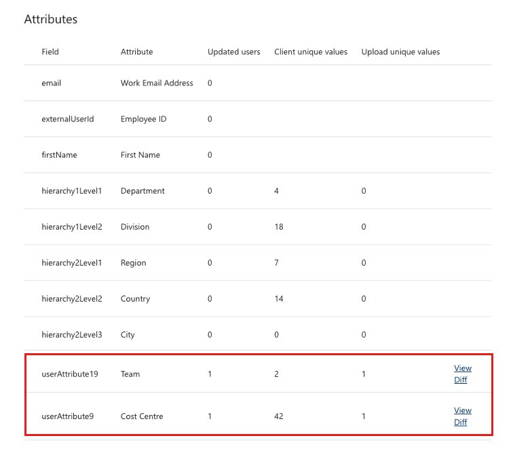Click the Attribute column header
The height and width of the screenshot is (451, 513).
click(x=136, y=52)
